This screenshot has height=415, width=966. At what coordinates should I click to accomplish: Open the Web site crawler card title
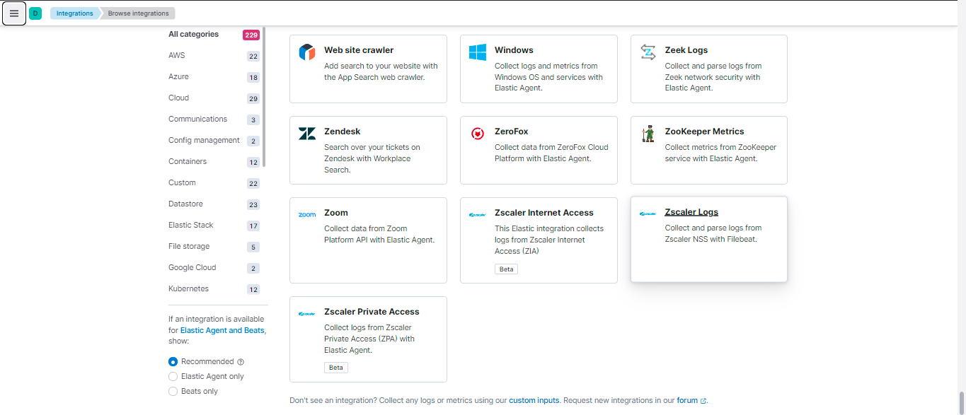coord(359,50)
